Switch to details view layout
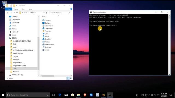This screenshot has height=98, width=175. pyautogui.click(x=68, y=78)
